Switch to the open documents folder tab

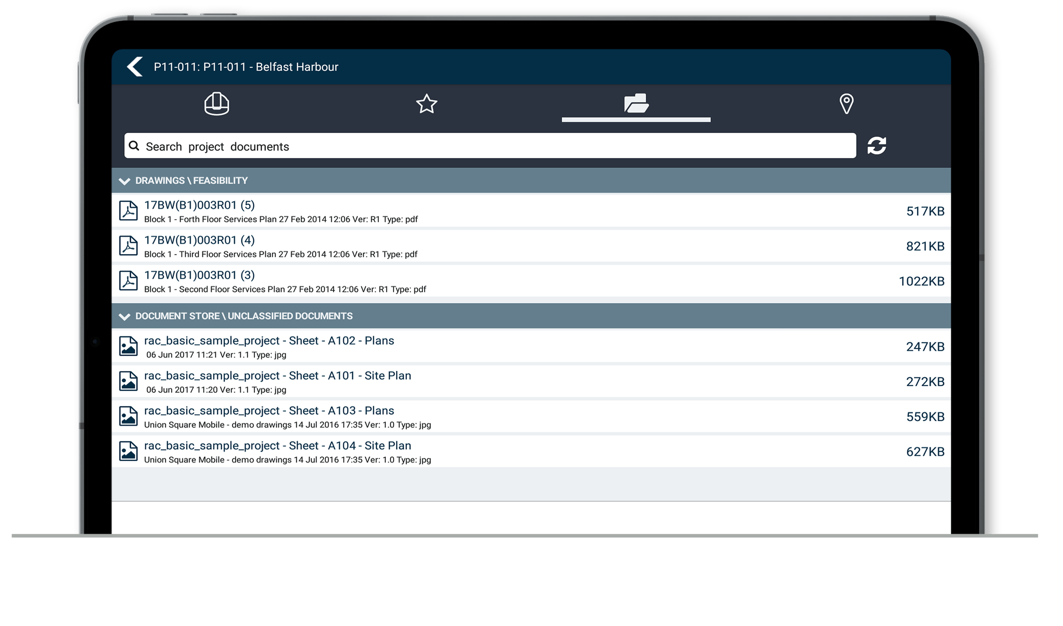click(x=636, y=104)
